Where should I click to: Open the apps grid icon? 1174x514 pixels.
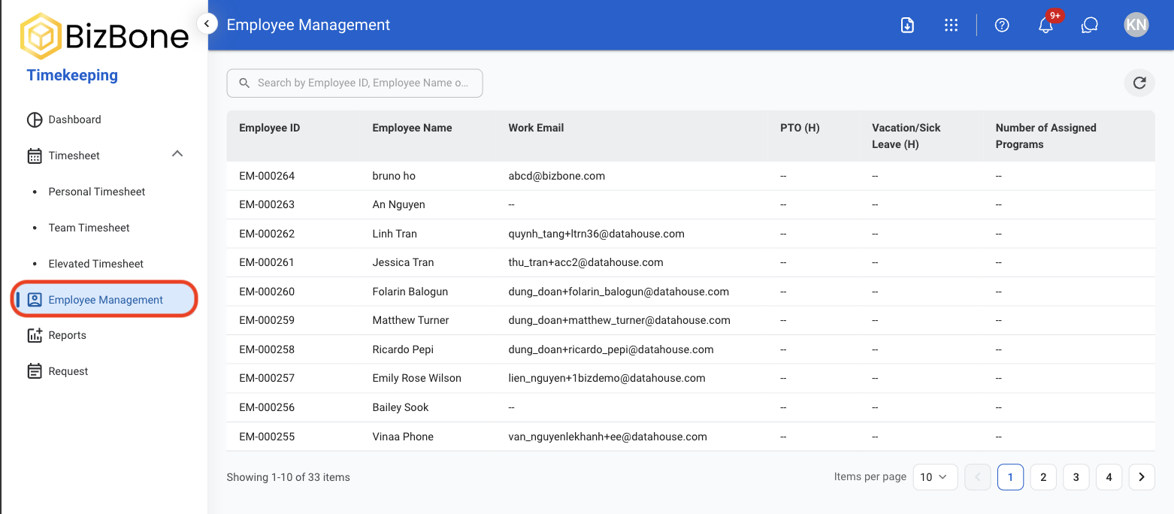(951, 25)
